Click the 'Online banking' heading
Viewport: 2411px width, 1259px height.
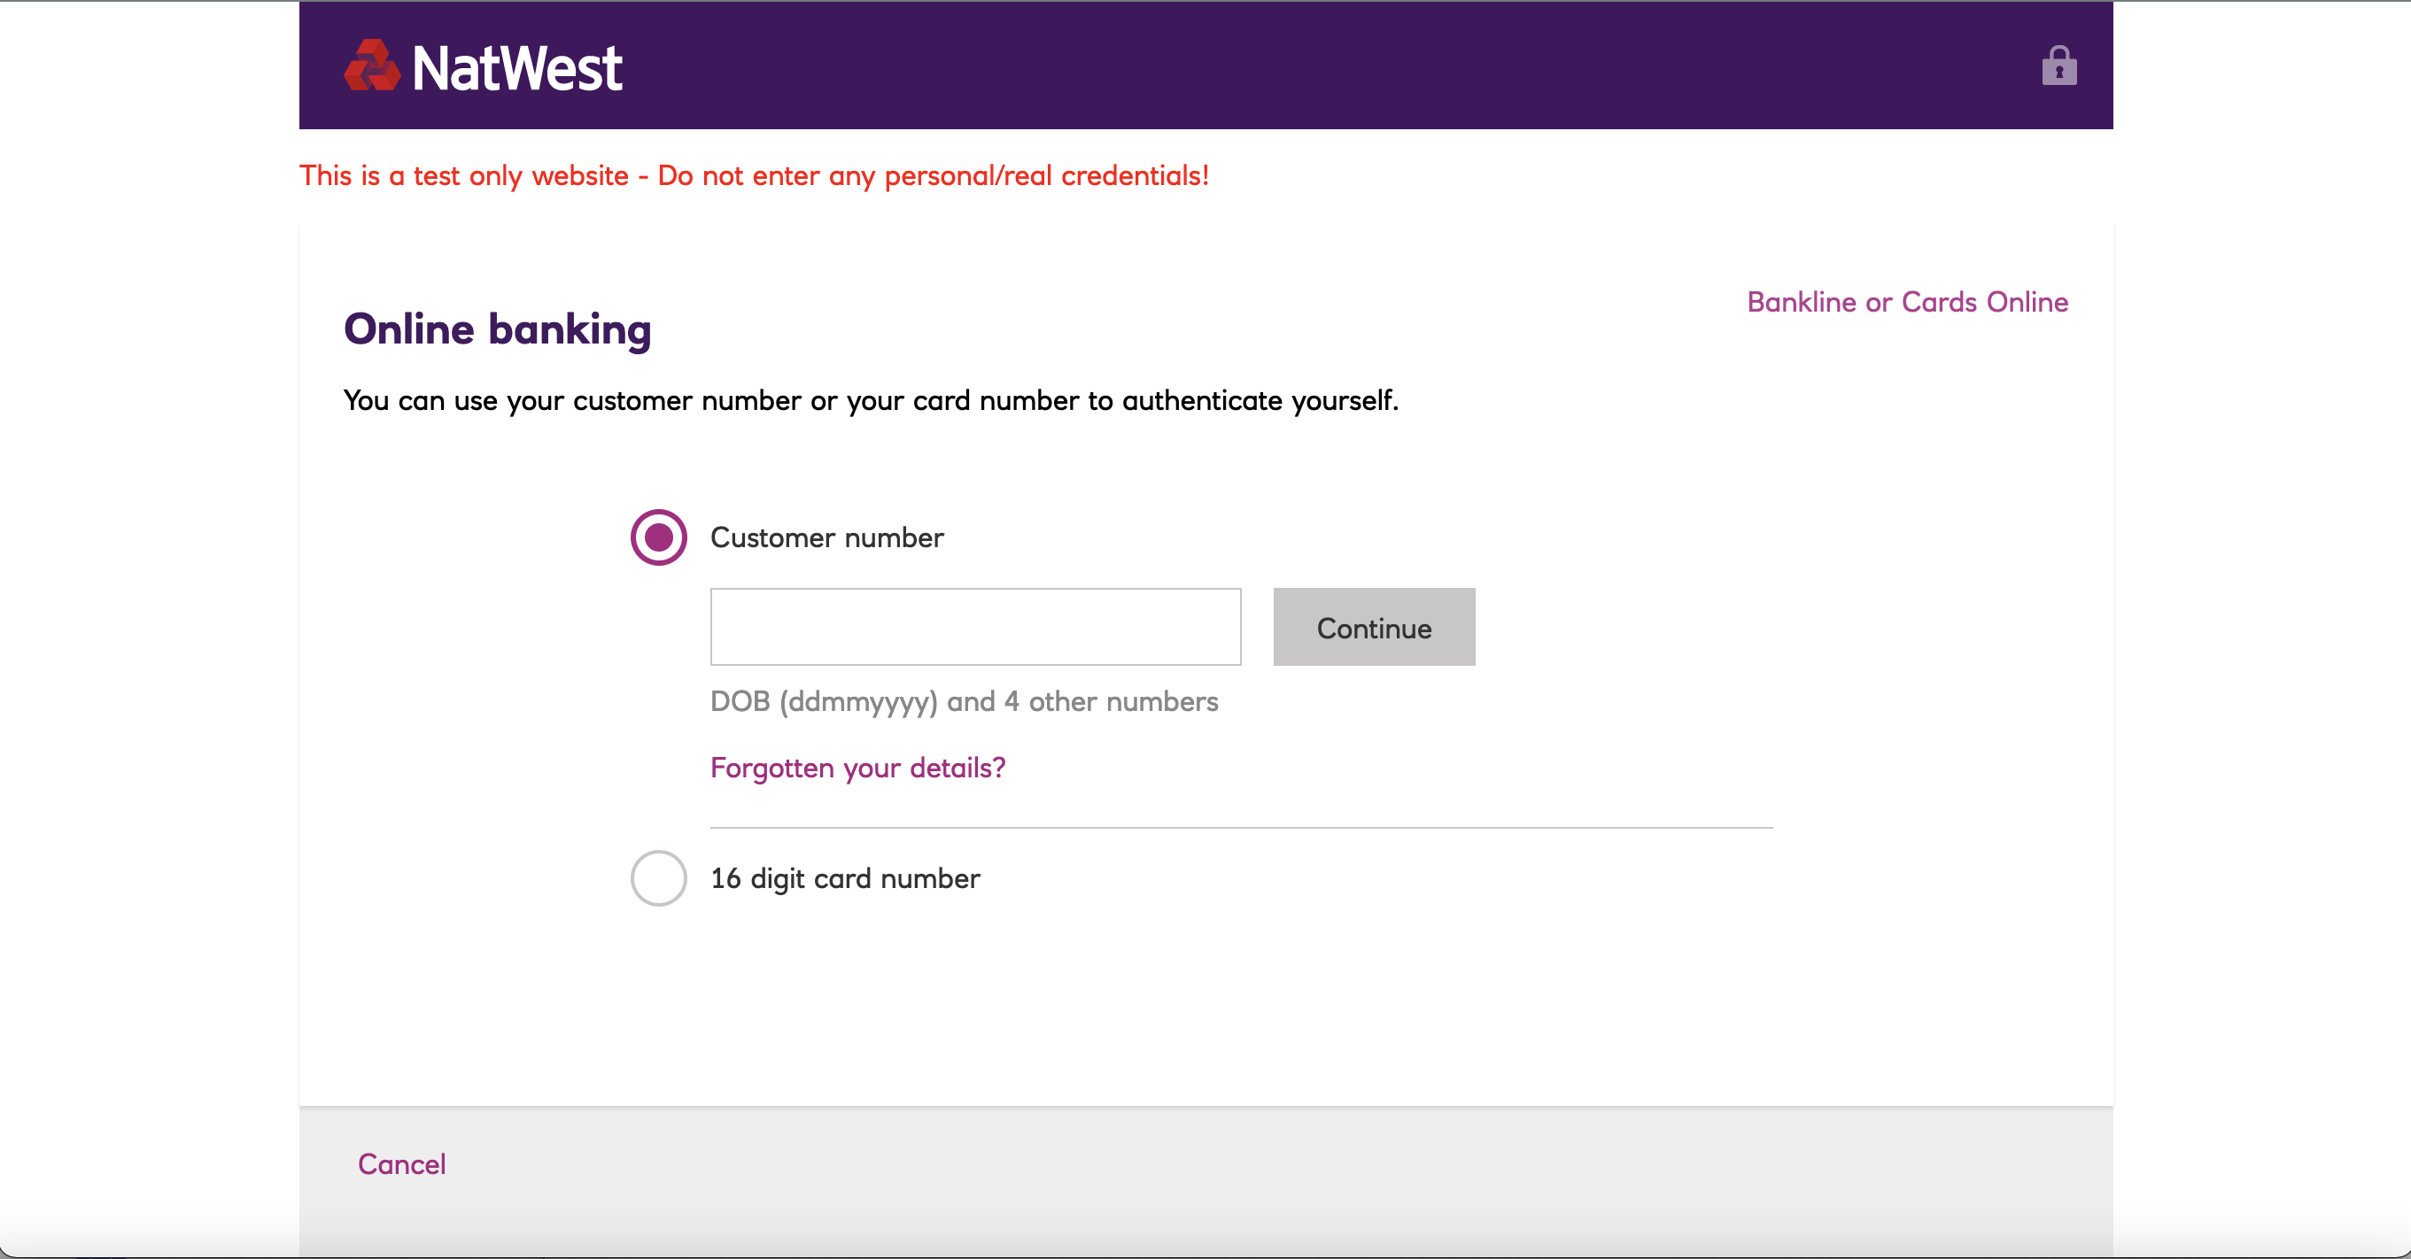click(497, 329)
